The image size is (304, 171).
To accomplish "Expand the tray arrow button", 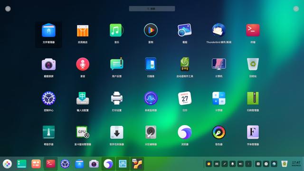I will tap(248, 164).
